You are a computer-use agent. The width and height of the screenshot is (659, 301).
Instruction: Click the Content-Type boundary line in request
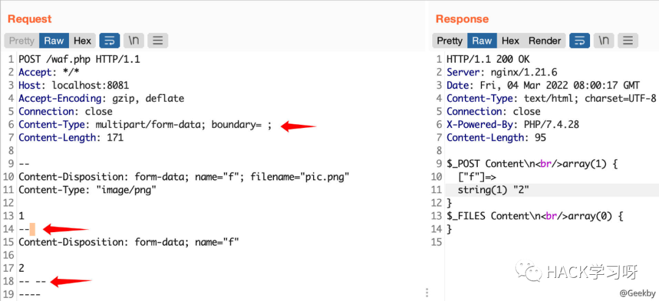pyautogui.click(x=145, y=125)
